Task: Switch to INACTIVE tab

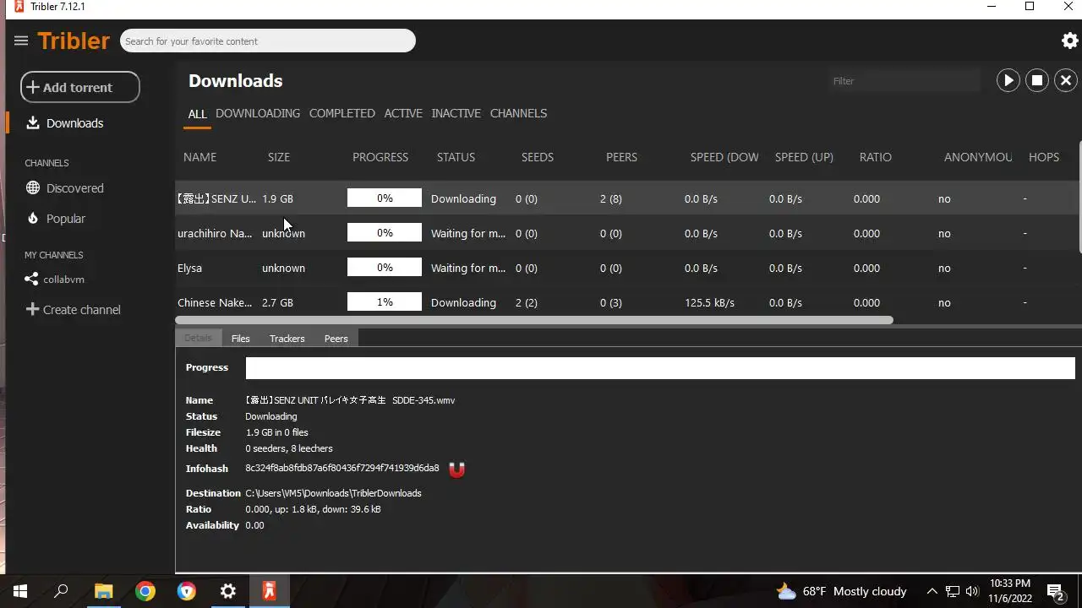Action: 456,113
